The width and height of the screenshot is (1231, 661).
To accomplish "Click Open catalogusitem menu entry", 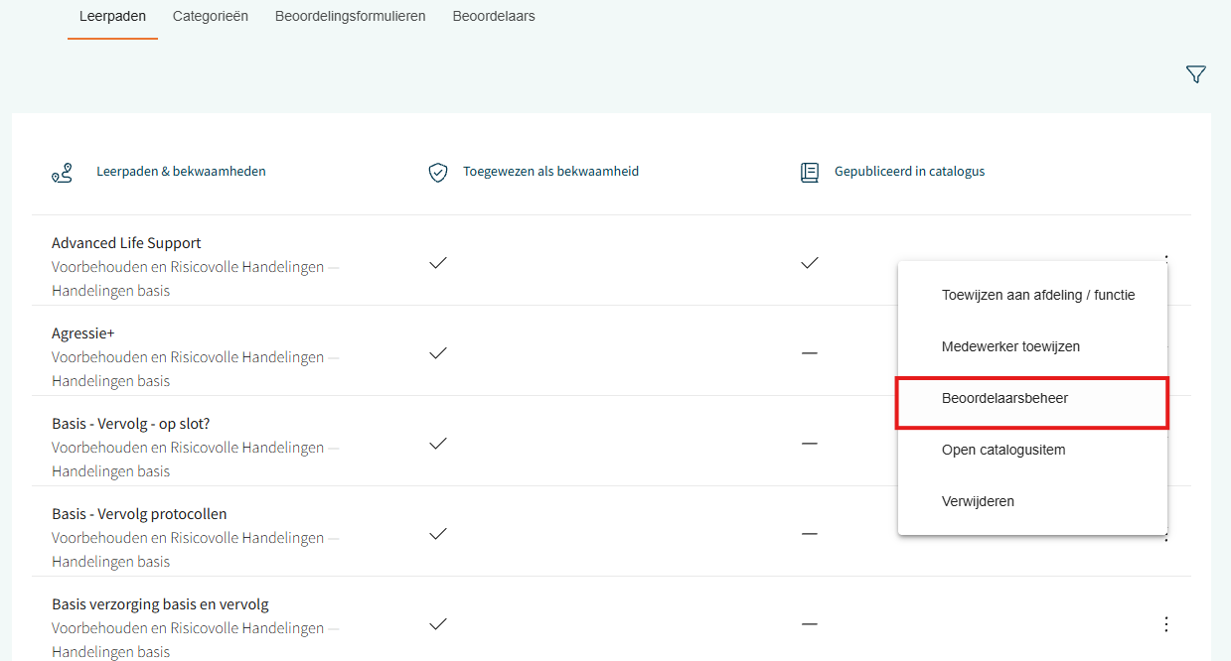I will pyautogui.click(x=1002, y=450).
